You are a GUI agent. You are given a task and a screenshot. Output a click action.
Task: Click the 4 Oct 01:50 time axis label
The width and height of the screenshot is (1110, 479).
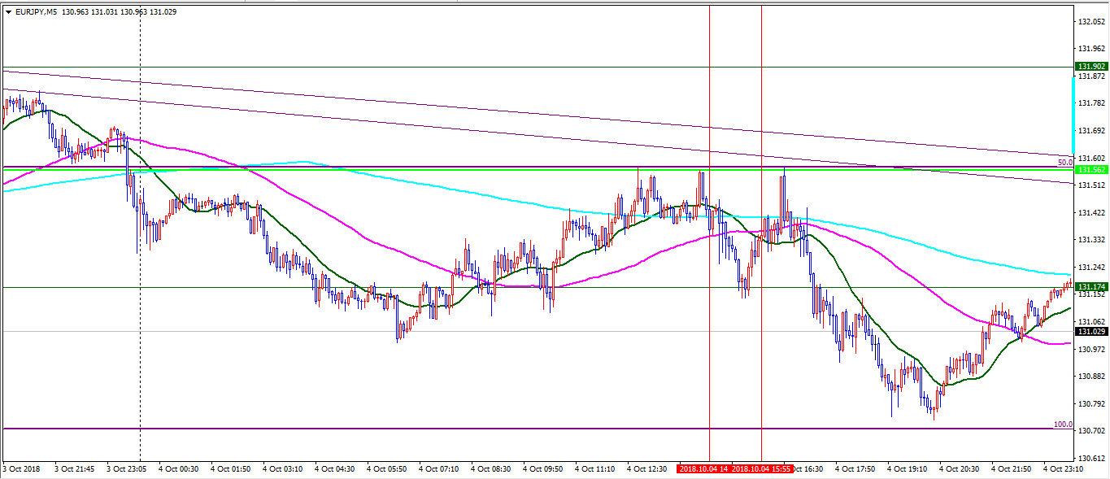[x=231, y=469]
